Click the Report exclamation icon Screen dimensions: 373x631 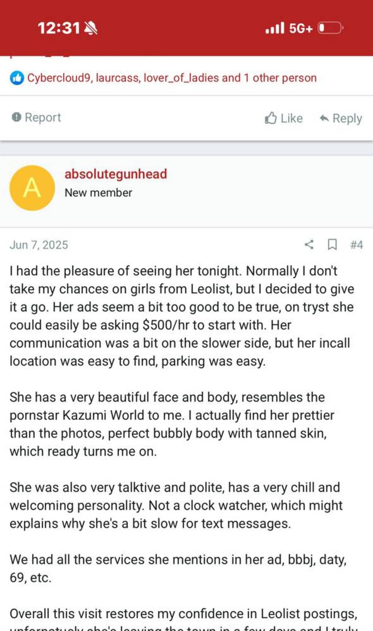(16, 117)
